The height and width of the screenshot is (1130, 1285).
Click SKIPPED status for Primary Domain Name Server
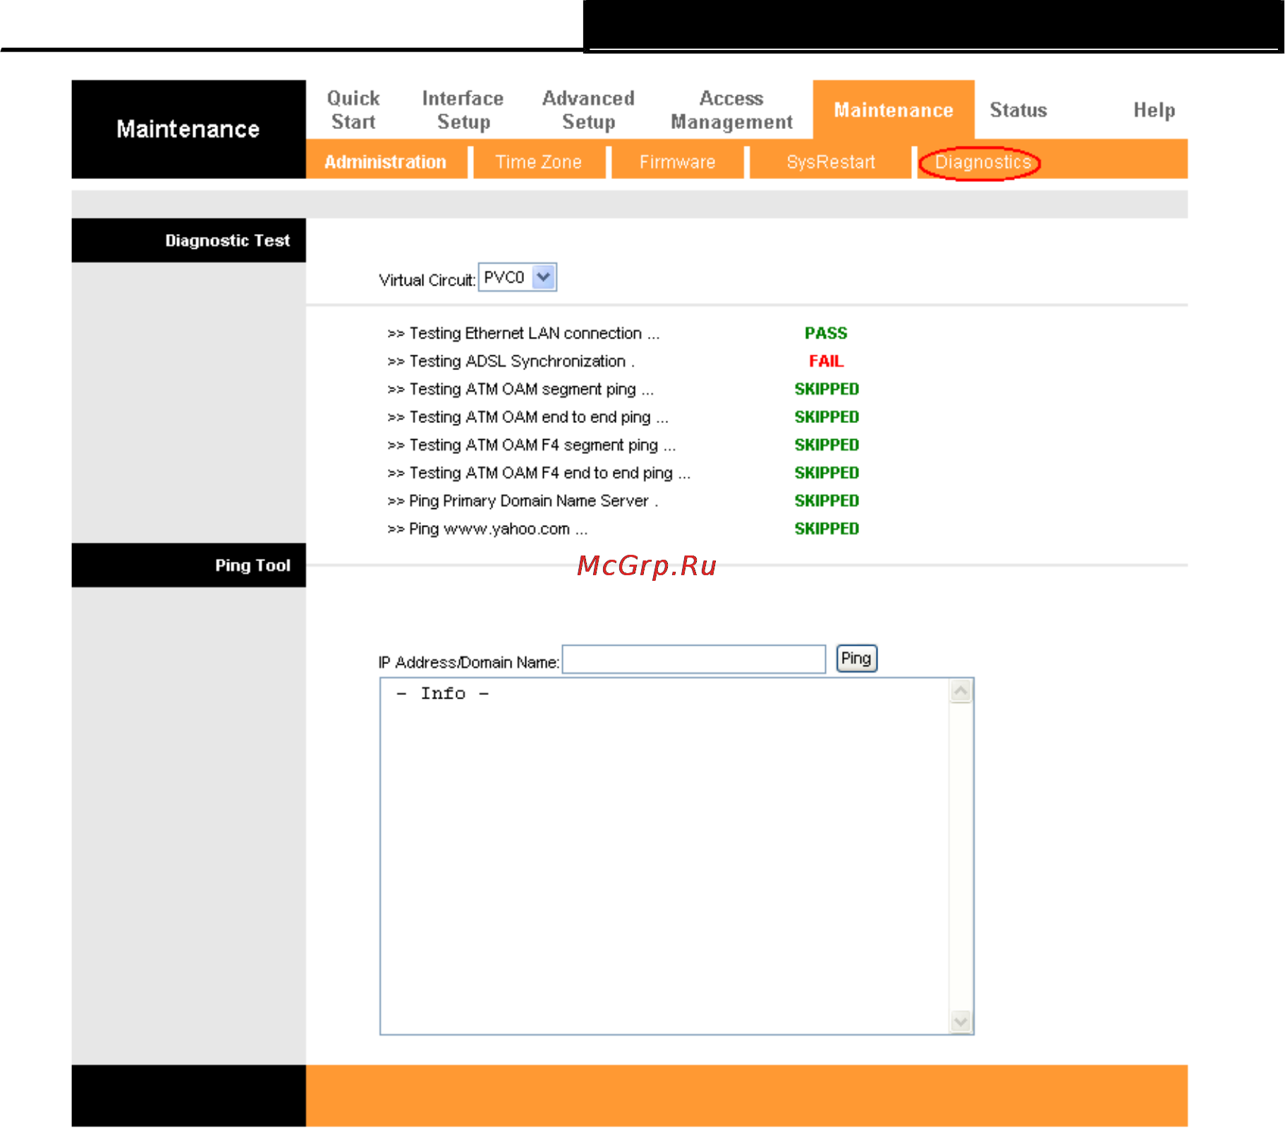tap(827, 500)
